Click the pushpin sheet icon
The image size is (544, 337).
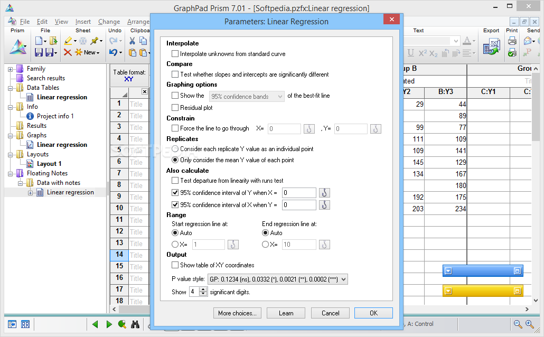94,41
